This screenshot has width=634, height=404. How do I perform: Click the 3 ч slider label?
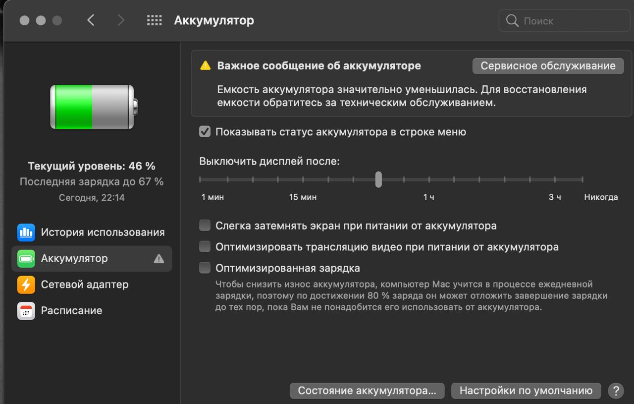(x=555, y=197)
